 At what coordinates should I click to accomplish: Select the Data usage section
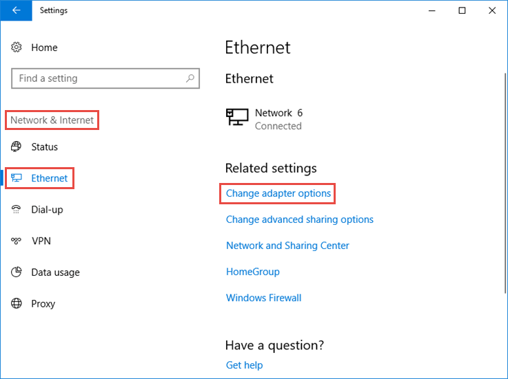55,272
